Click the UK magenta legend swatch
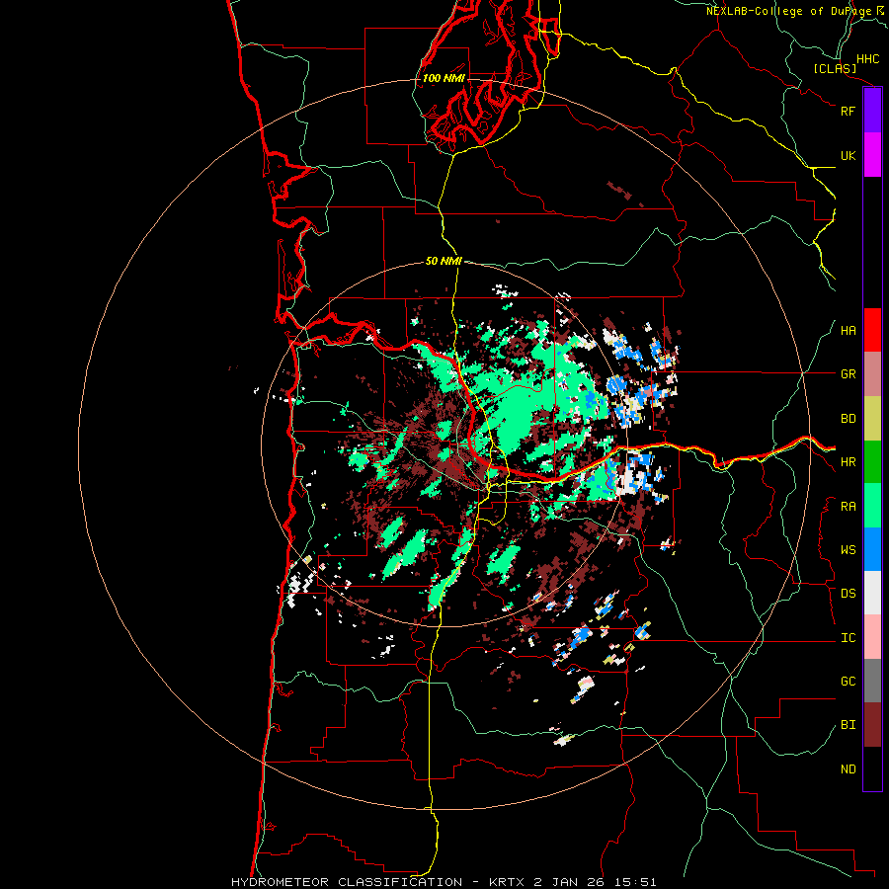Viewport: 889px width, 889px height. [x=872, y=155]
